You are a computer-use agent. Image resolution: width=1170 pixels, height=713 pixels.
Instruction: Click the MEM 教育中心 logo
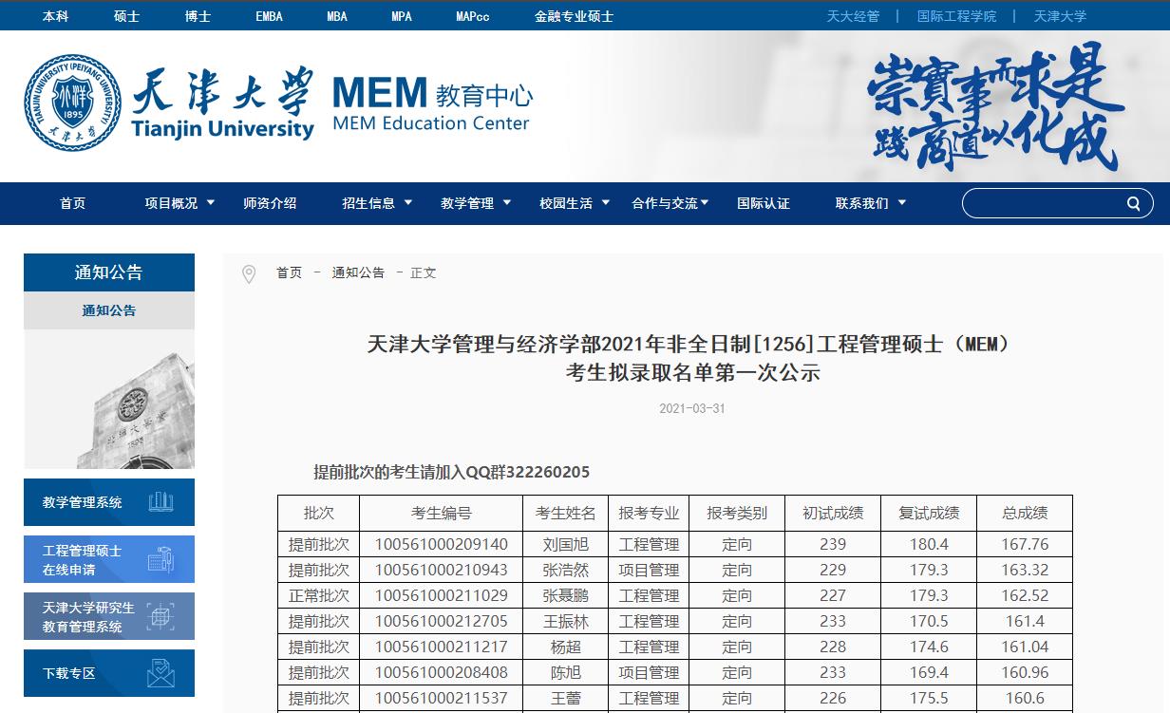click(430, 103)
